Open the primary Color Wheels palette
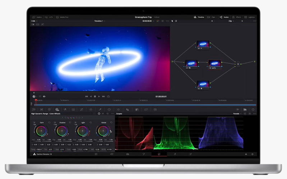This screenshot has width=287, height=179. pyautogui.click(x=50, y=110)
